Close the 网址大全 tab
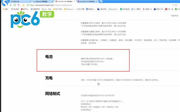 [30, 2]
